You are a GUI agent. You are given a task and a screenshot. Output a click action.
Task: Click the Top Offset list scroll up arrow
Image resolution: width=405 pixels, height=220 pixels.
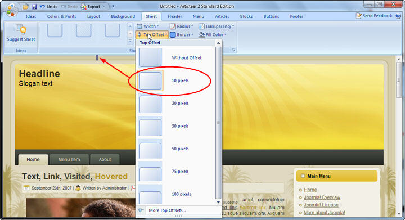tap(218, 43)
